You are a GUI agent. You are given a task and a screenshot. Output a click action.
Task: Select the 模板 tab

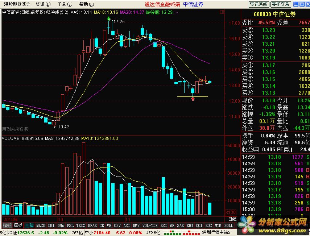click(x=18, y=225)
